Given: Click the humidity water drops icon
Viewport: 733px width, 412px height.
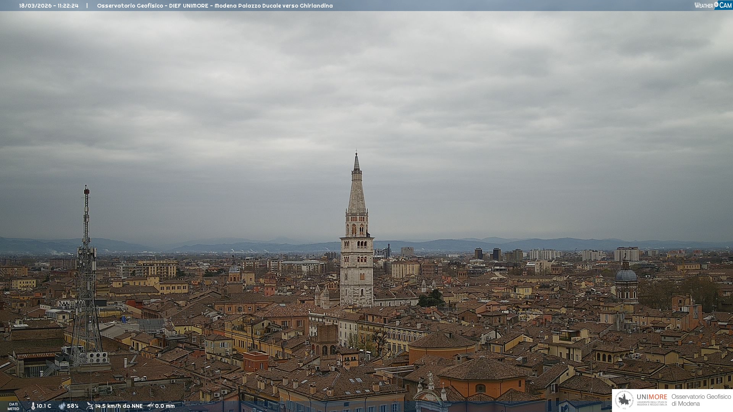Looking at the screenshot, I should coord(62,406).
